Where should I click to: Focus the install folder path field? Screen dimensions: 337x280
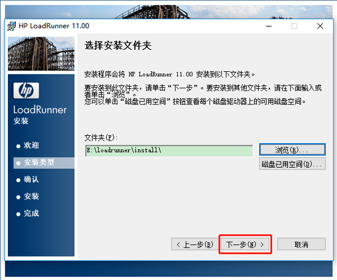pos(169,150)
